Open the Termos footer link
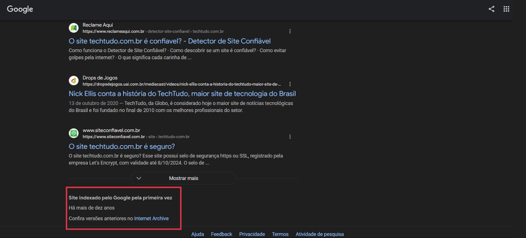The width and height of the screenshot is (526, 238). click(280, 234)
